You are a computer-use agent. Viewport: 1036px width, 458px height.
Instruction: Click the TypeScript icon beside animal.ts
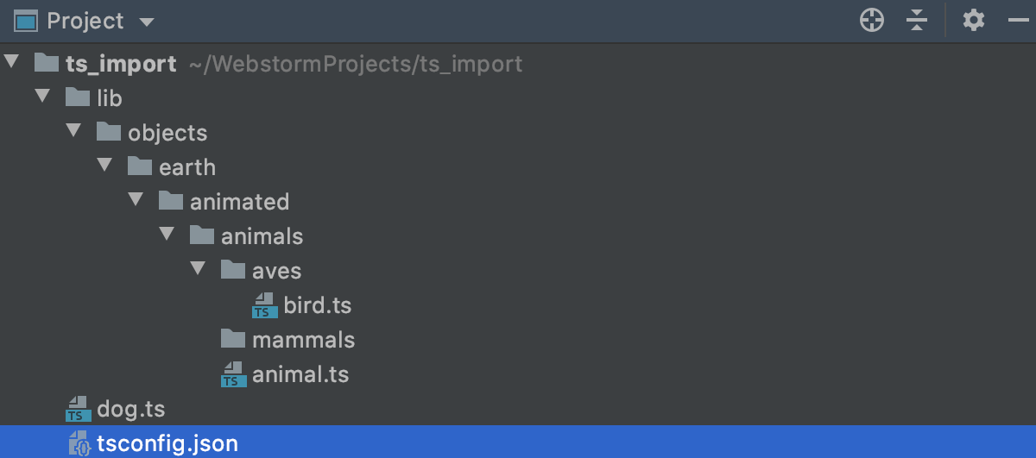(x=233, y=374)
